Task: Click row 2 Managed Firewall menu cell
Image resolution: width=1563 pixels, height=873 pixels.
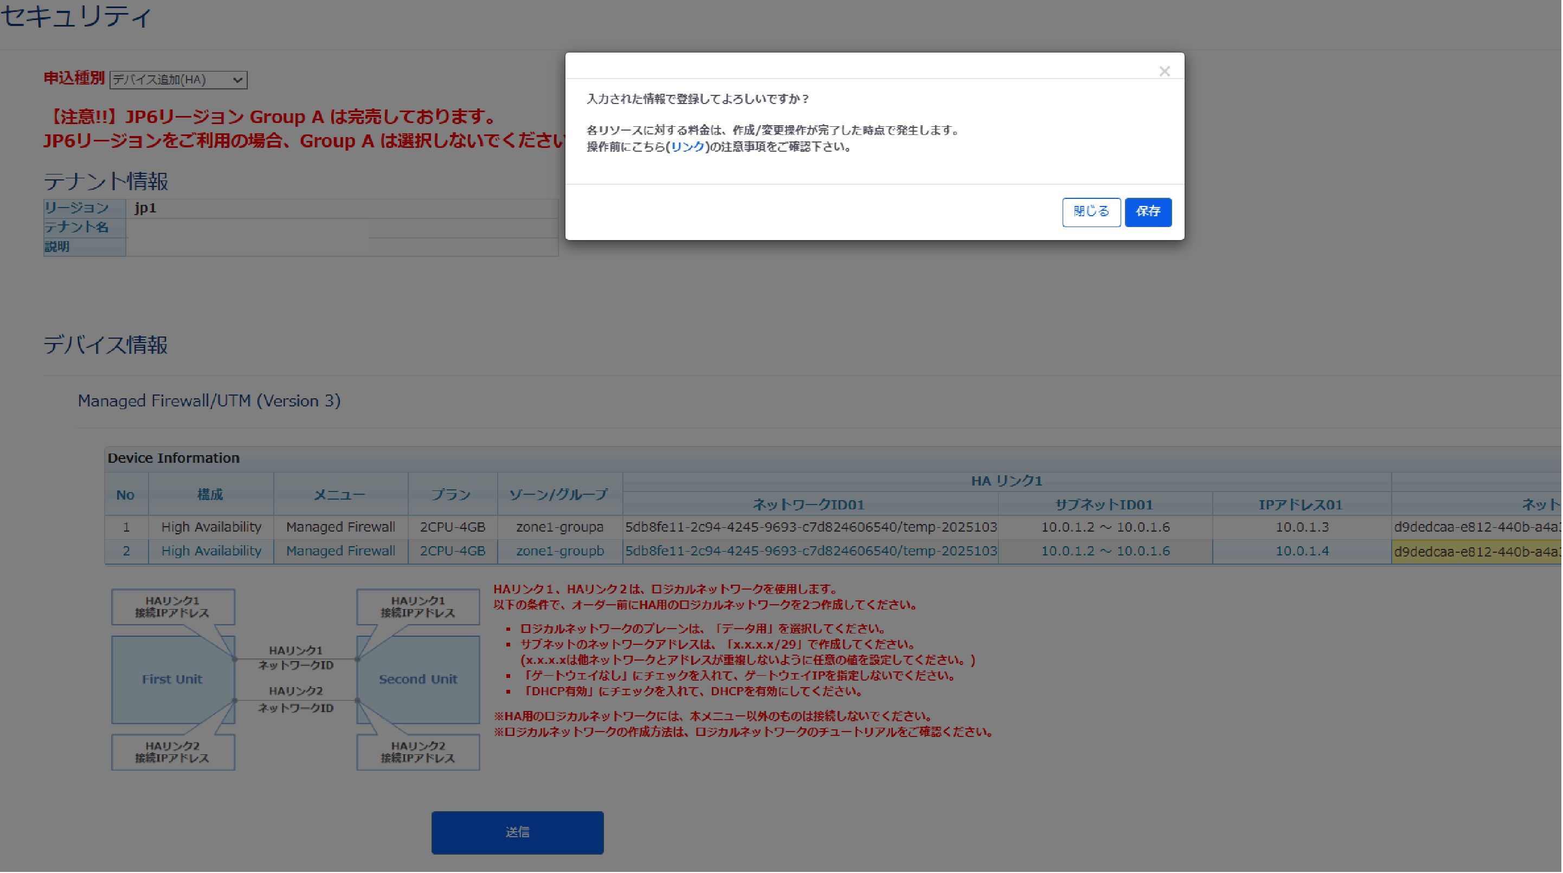Action: pyautogui.click(x=340, y=551)
